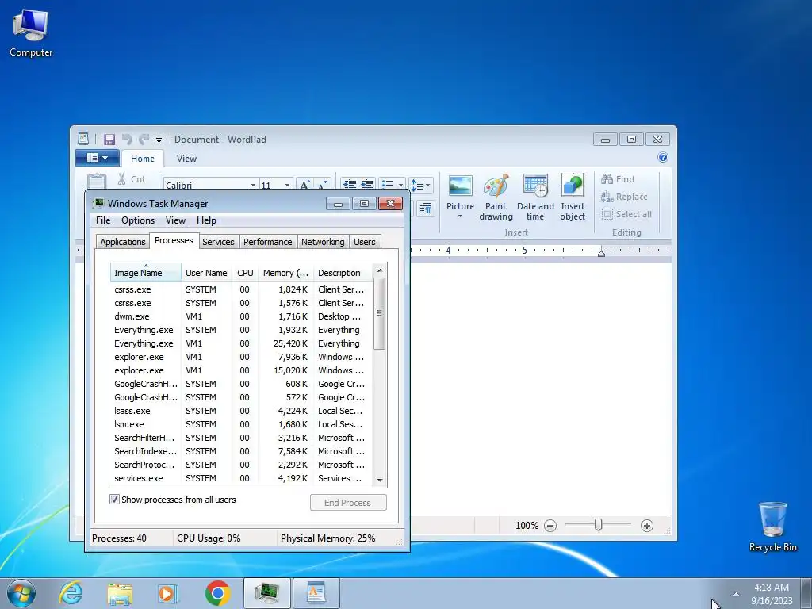
Task: Click process list scrollbar down arrow
Action: click(x=380, y=480)
